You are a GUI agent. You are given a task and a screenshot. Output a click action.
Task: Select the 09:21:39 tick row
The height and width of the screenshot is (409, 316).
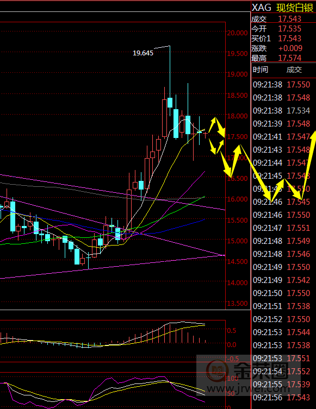[x=282, y=124]
